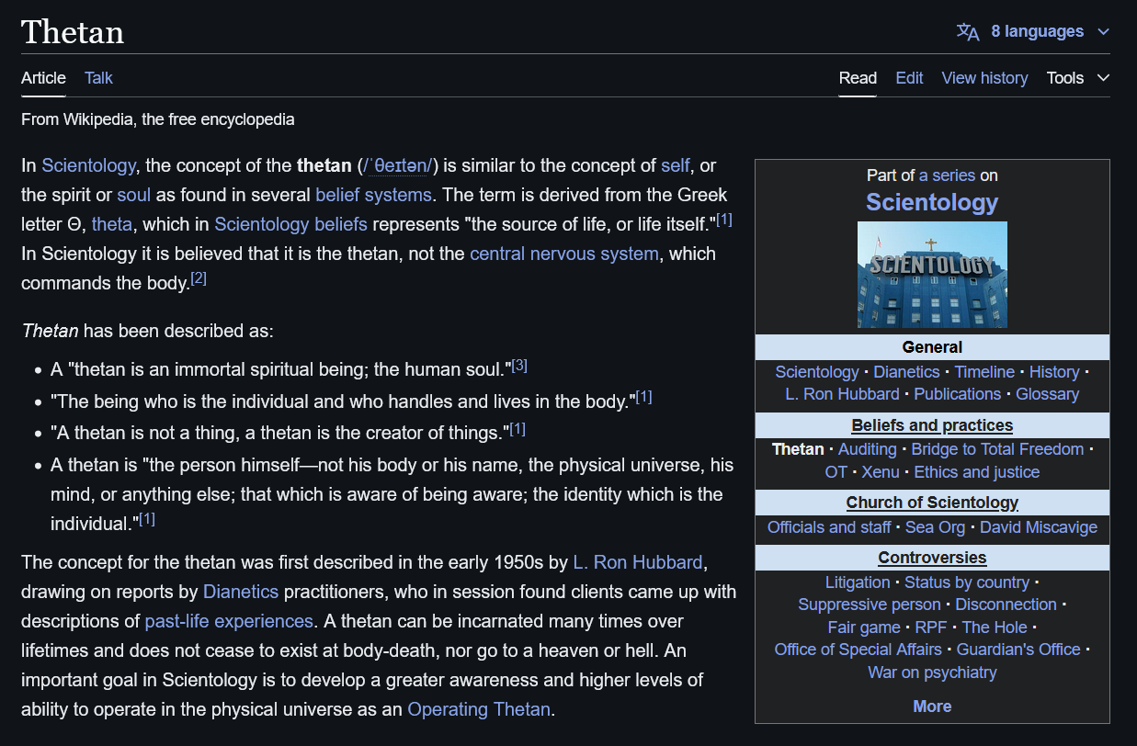
Task: Open the Publications sidebar link
Action: coord(958,394)
